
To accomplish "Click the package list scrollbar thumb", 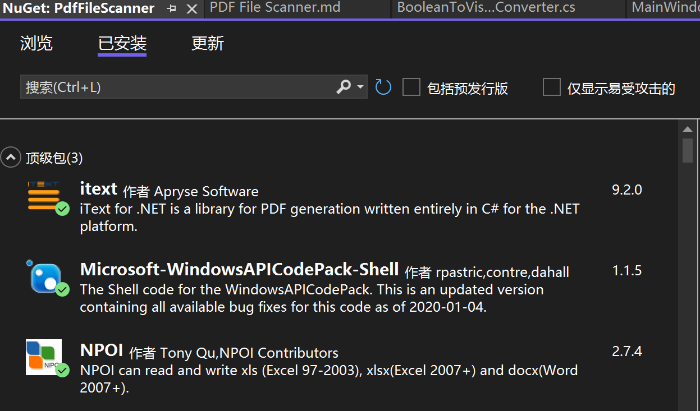I will click(x=688, y=150).
